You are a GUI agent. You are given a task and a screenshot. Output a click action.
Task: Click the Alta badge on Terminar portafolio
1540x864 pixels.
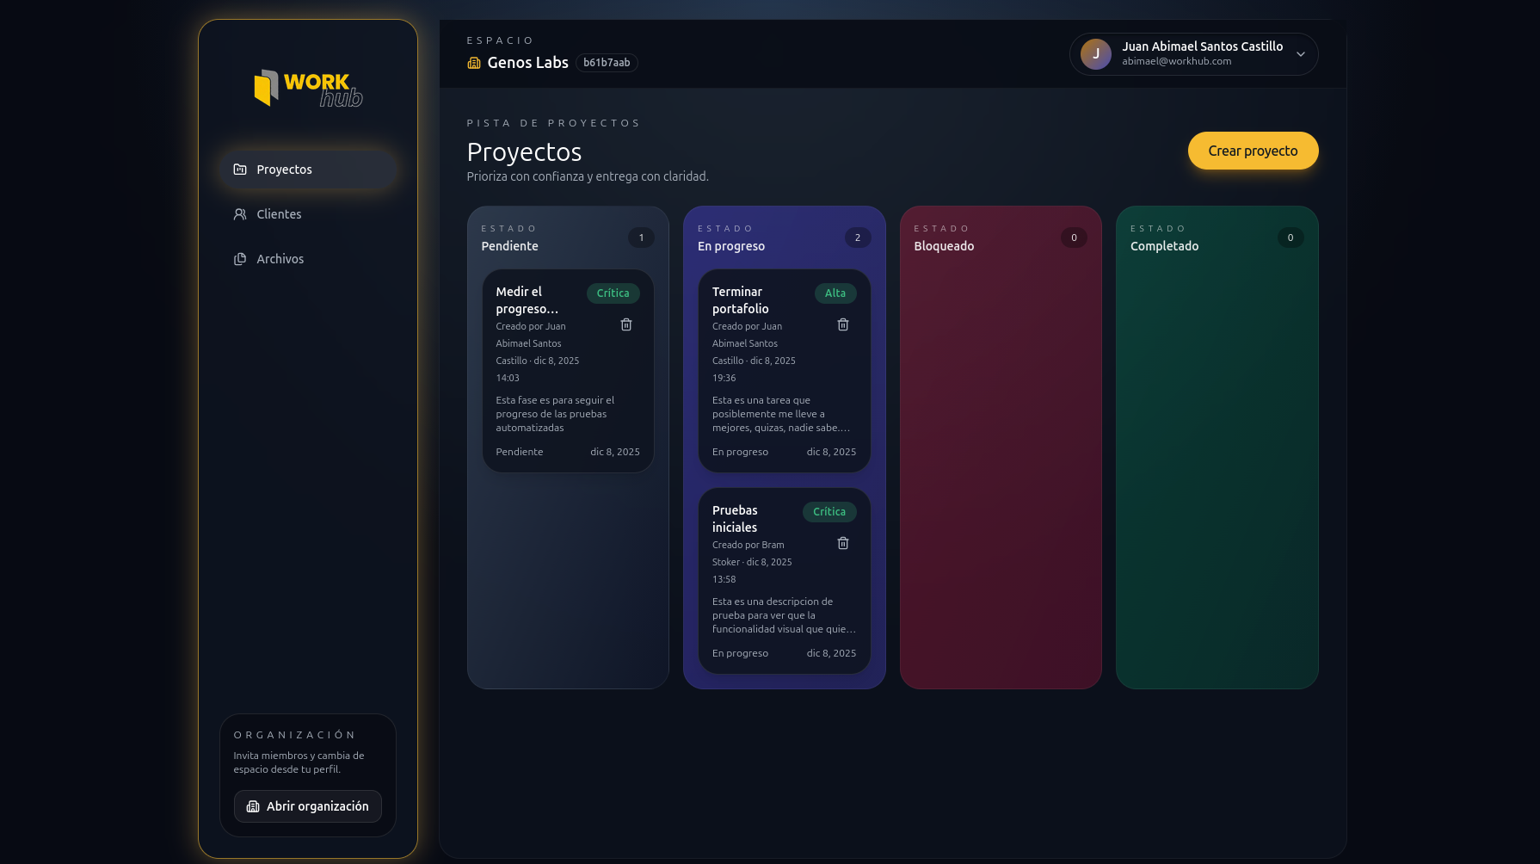(835, 293)
